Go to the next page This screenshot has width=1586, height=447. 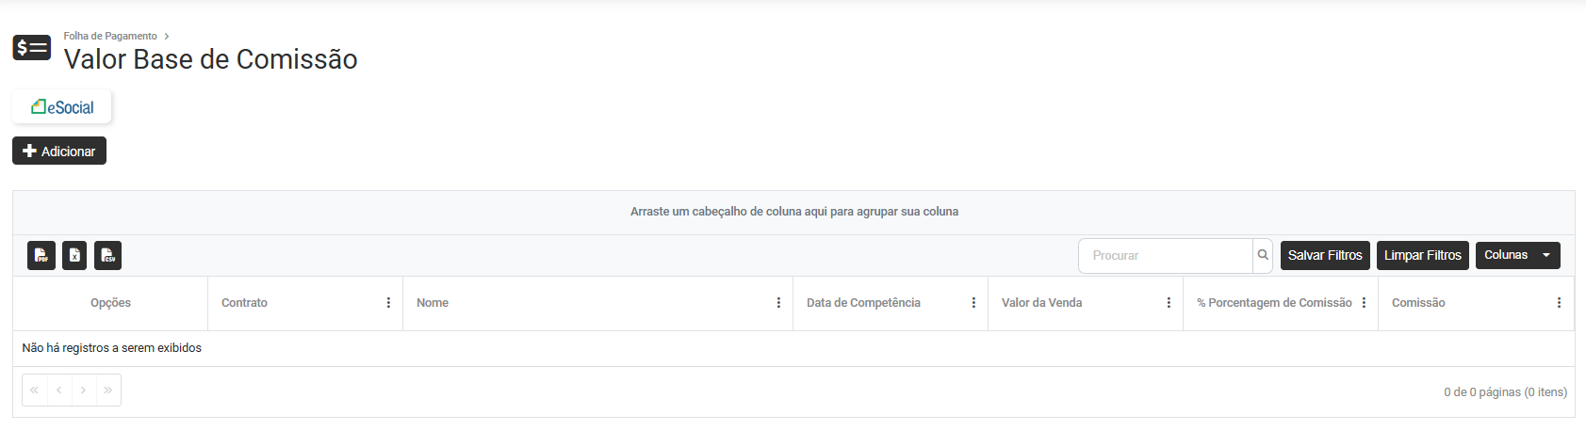coord(84,391)
